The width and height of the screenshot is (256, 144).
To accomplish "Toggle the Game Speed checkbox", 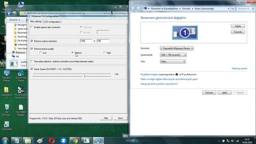I will pyautogui.click(x=32, y=69).
